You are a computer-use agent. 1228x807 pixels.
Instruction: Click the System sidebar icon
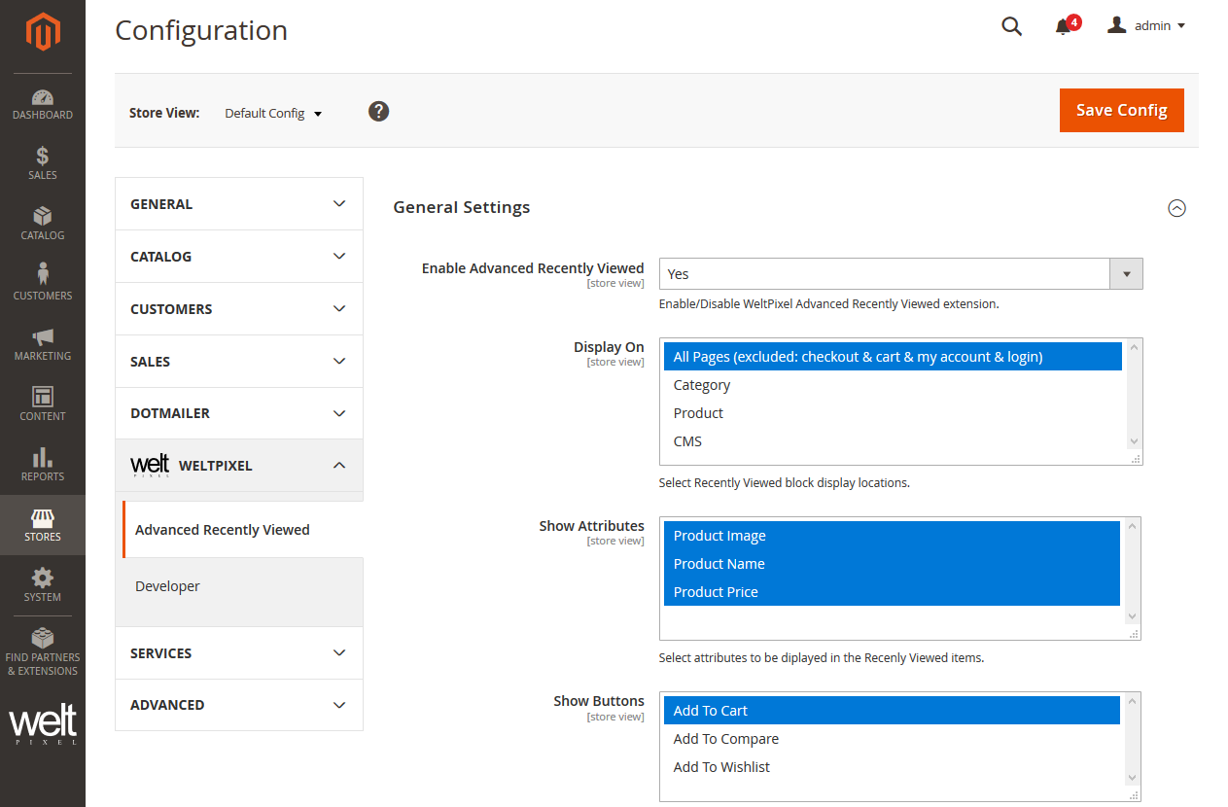(42, 585)
